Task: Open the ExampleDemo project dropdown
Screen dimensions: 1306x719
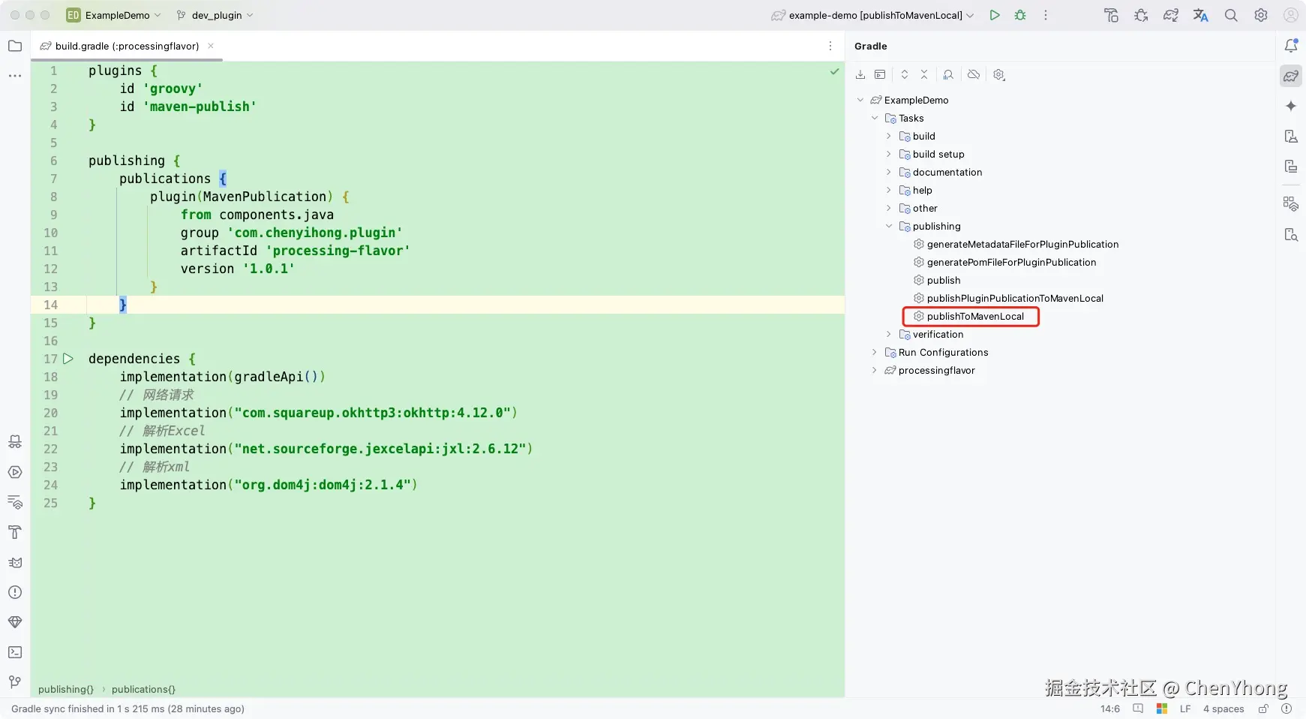Action: (114, 15)
